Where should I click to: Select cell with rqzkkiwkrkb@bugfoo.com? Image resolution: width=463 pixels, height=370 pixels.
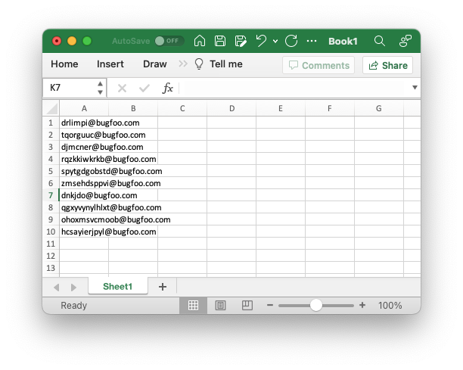click(x=84, y=159)
